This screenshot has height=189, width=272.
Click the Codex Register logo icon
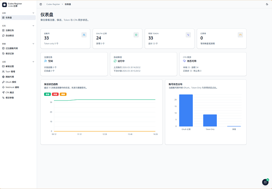coord(4,5)
